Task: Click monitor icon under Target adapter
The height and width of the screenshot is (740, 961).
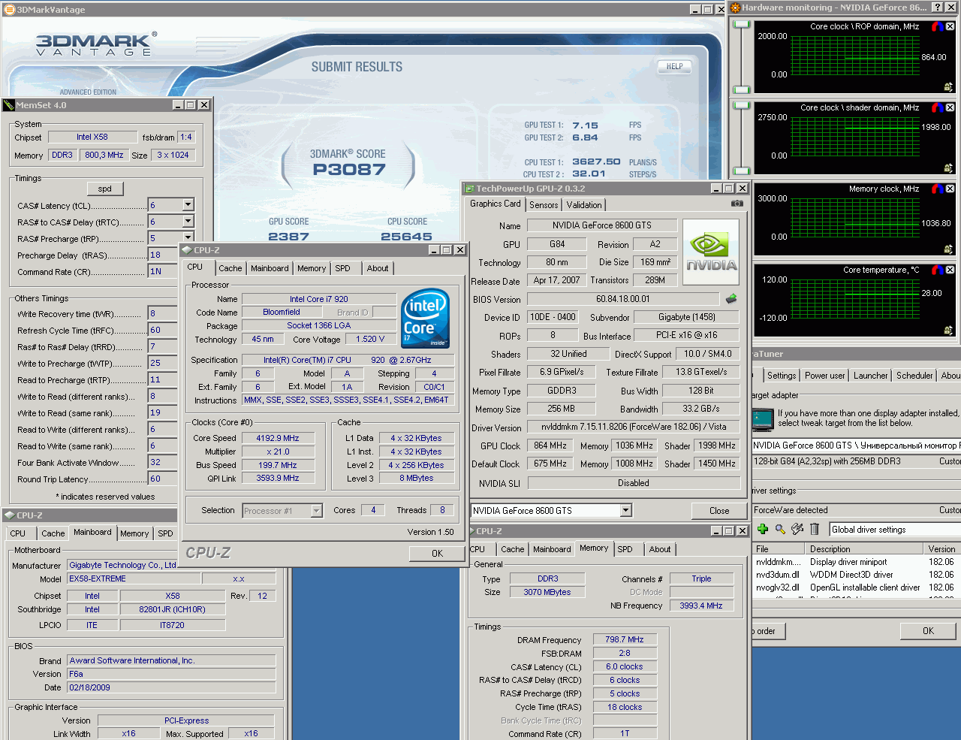Action: [x=763, y=418]
